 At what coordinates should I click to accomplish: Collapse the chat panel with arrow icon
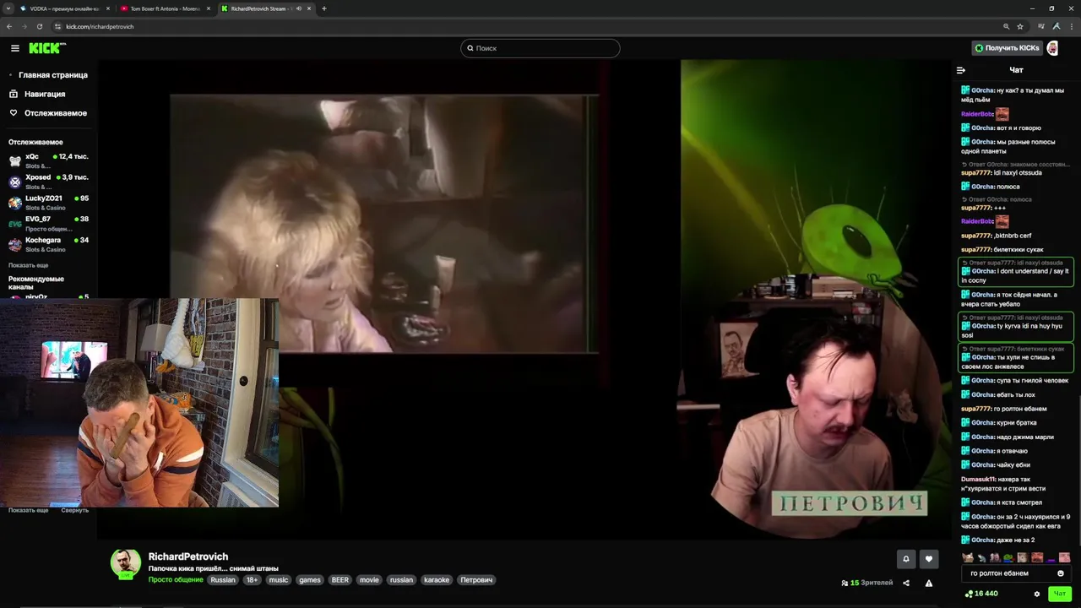pos(960,70)
